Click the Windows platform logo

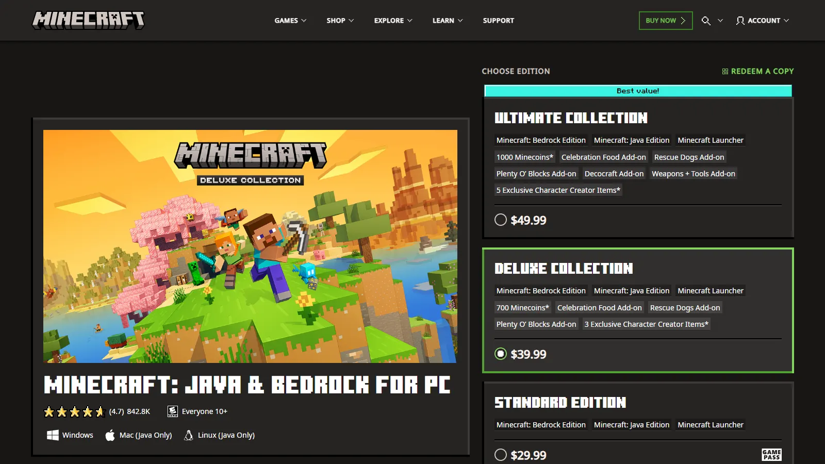coord(53,435)
